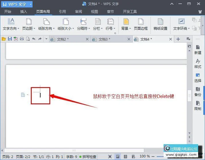Expand the 文字方向 dropdown arrow
This screenshot has width=205, height=160.
[18, 28]
